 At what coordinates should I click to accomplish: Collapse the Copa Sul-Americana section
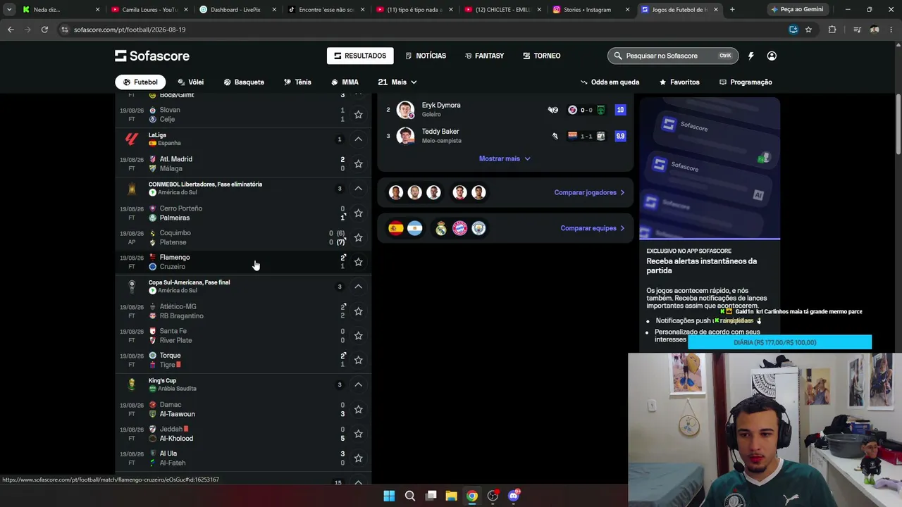click(358, 287)
